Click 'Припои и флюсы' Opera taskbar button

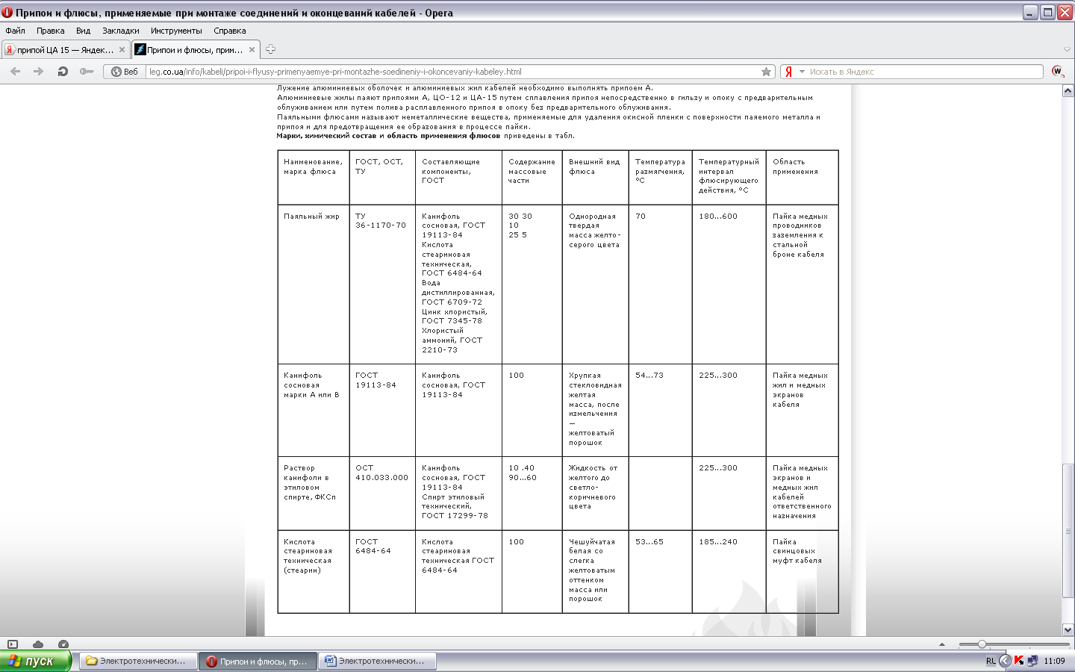coord(258,661)
